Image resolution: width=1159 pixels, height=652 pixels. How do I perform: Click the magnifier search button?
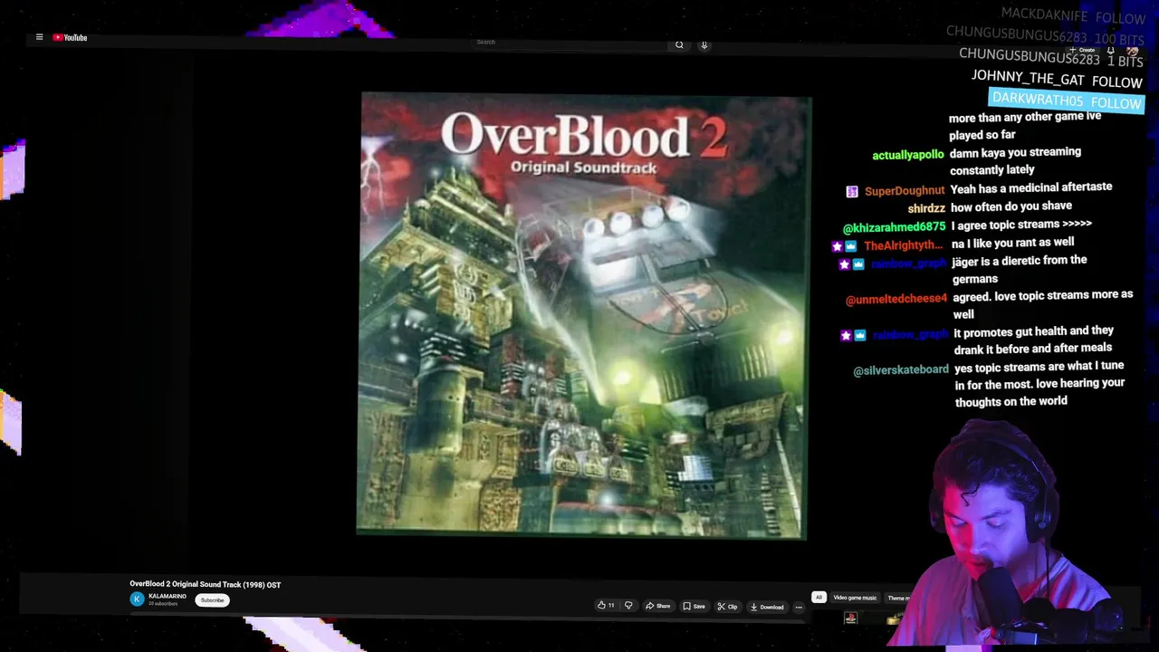click(x=679, y=43)
